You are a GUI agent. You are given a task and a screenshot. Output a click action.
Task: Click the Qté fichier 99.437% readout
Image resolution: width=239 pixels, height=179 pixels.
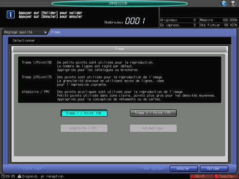pyautogui.click(x=219, y=25)
